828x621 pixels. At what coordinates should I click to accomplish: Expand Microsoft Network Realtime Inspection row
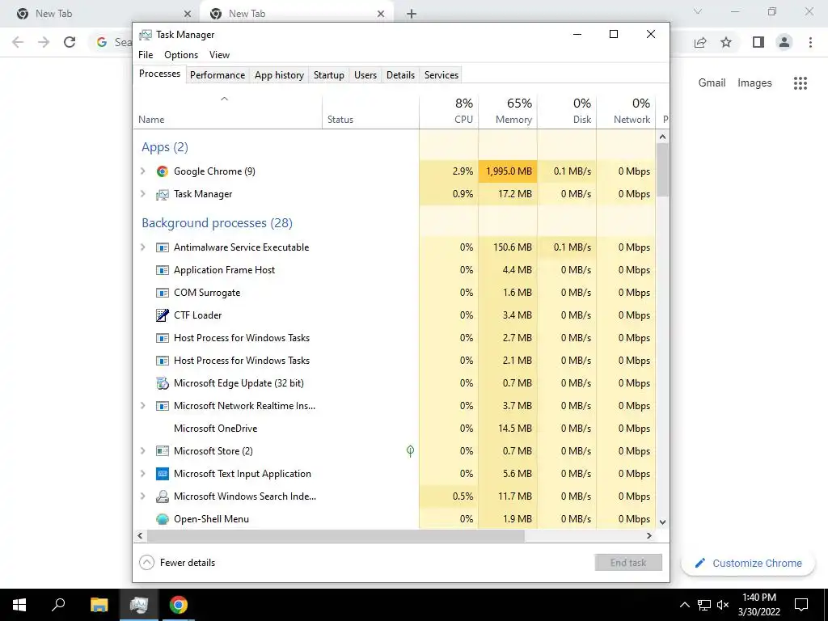click(x=142, y=406)
